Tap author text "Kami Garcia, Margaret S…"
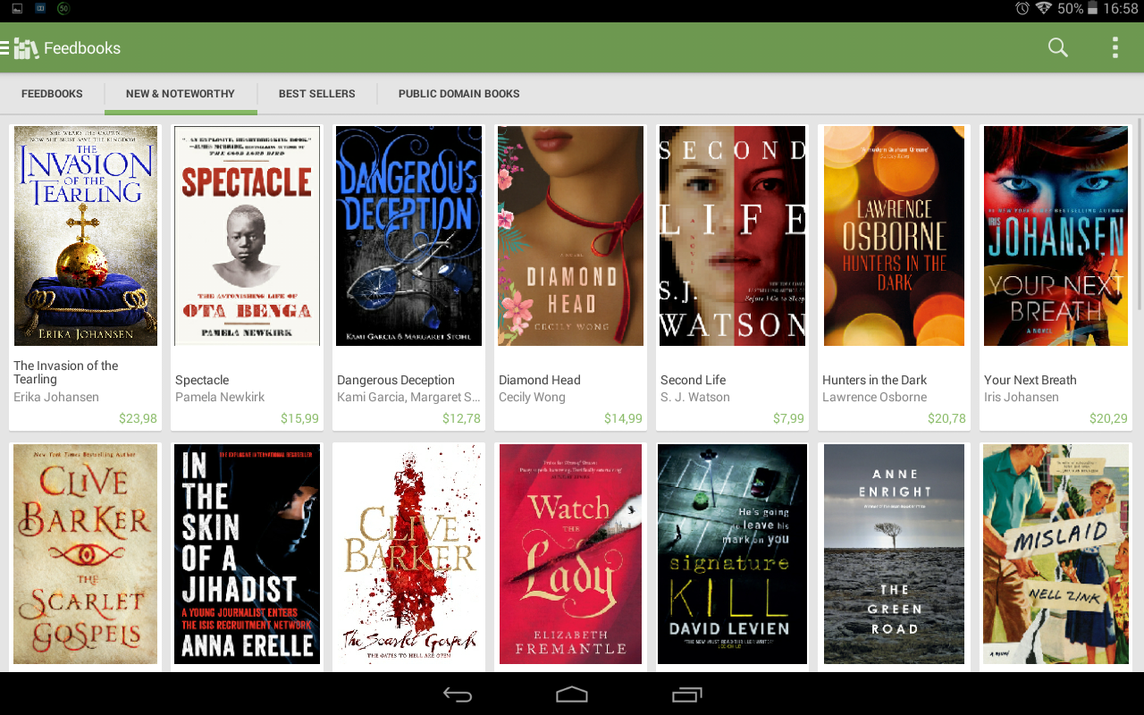1144x715 pixels. (x=408, y=397)
